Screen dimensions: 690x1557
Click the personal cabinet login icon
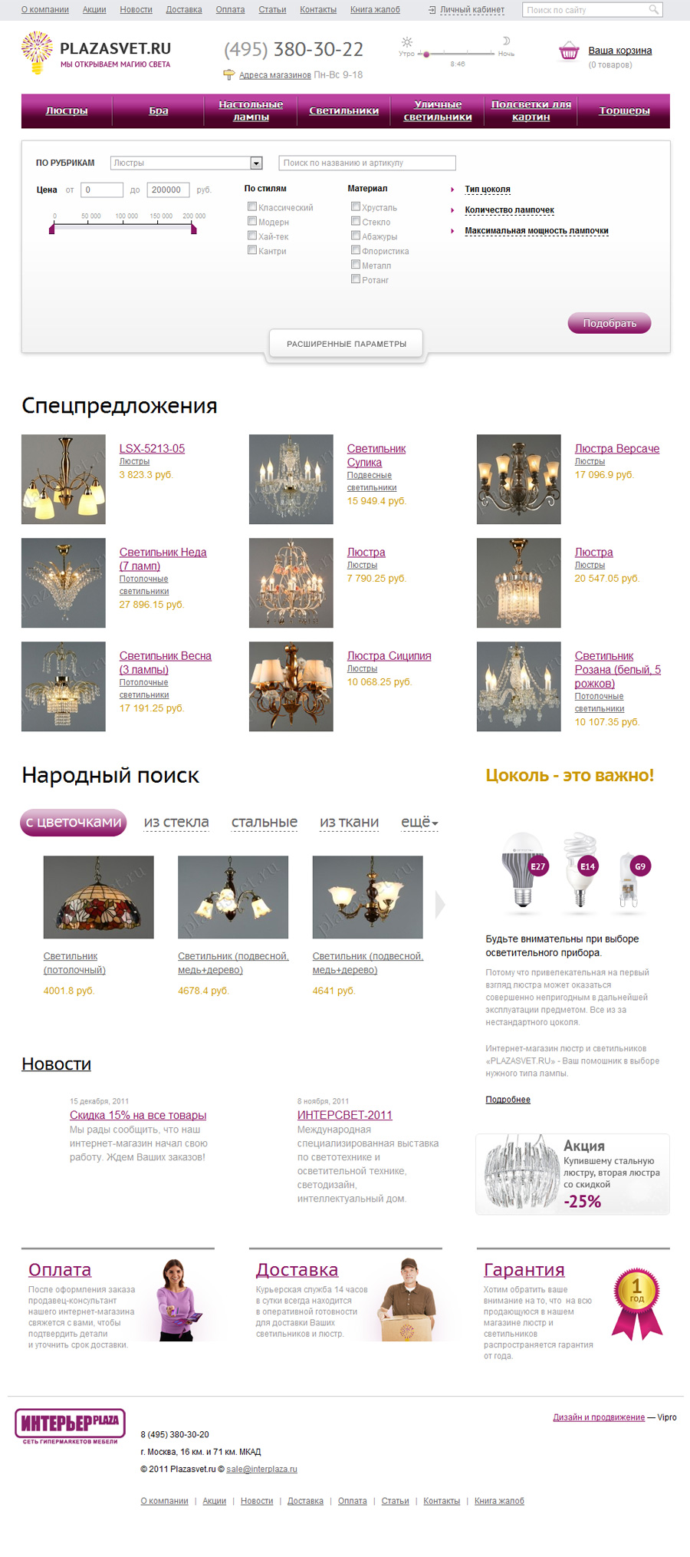tap(432, 10)
